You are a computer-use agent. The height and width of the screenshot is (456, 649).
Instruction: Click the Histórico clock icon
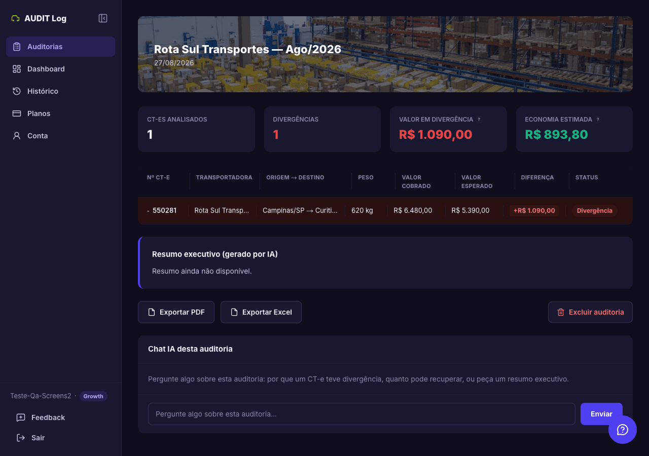click(x=17, y=91)
